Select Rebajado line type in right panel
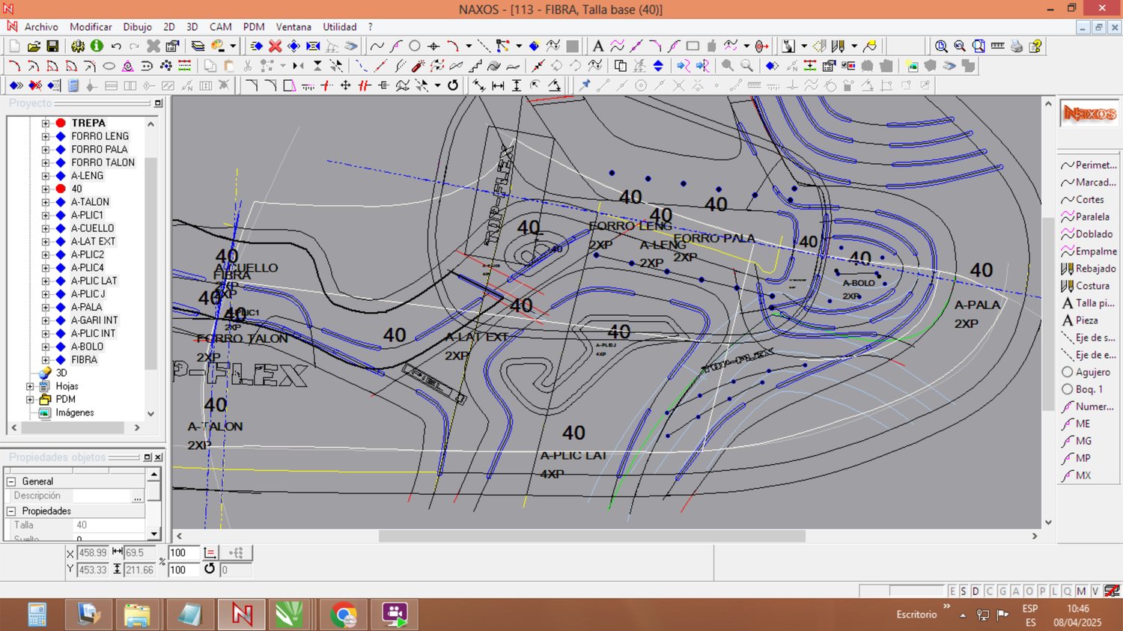Viewport: 1123px width, 631px height. point(1089,269)
